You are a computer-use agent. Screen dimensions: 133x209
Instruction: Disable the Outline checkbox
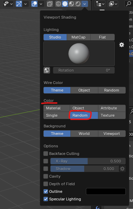coord(46,191)
